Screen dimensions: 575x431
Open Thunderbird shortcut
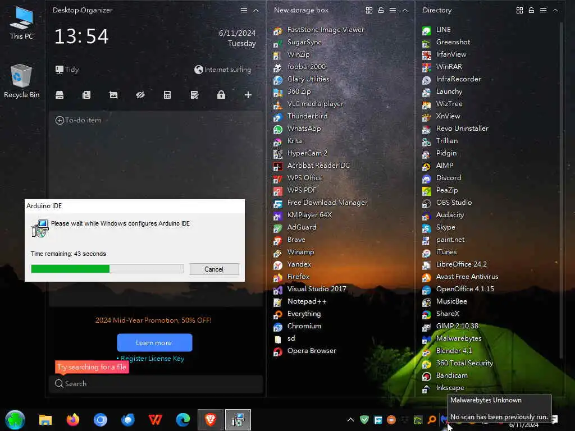[x=300, y=116]
